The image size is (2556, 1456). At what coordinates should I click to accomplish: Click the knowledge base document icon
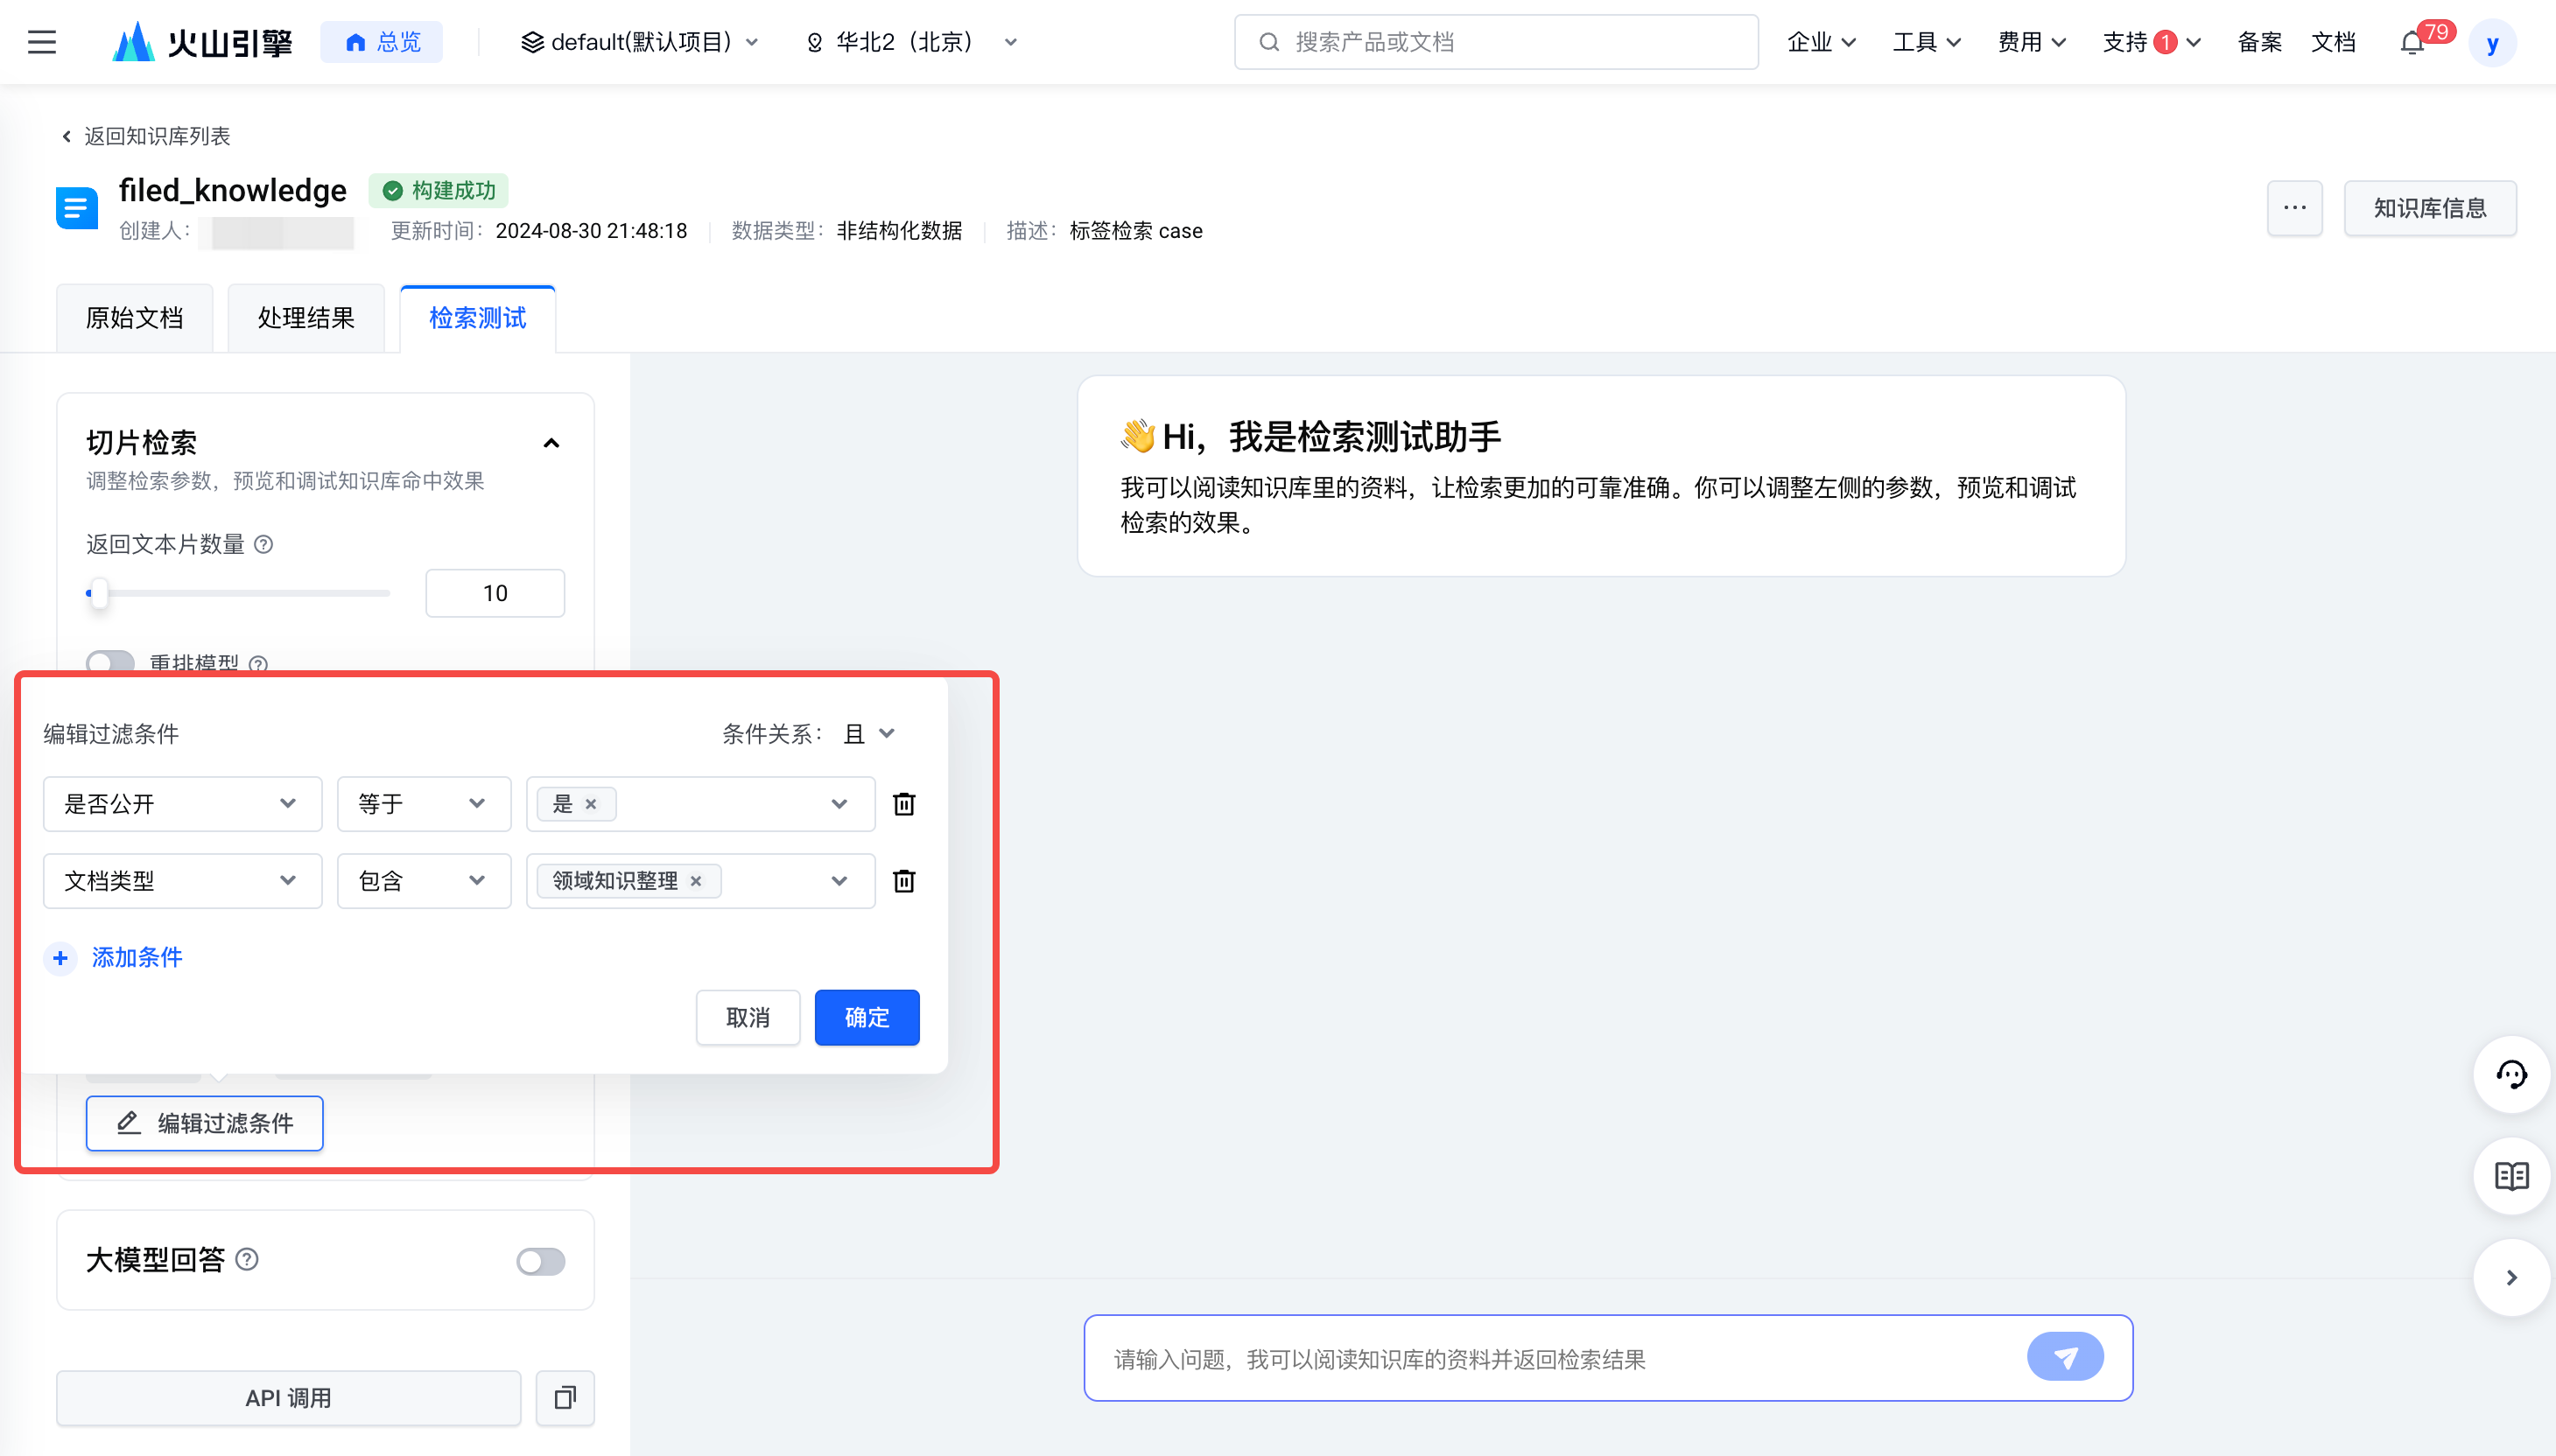pyautogui.click(x=76, y=208)
